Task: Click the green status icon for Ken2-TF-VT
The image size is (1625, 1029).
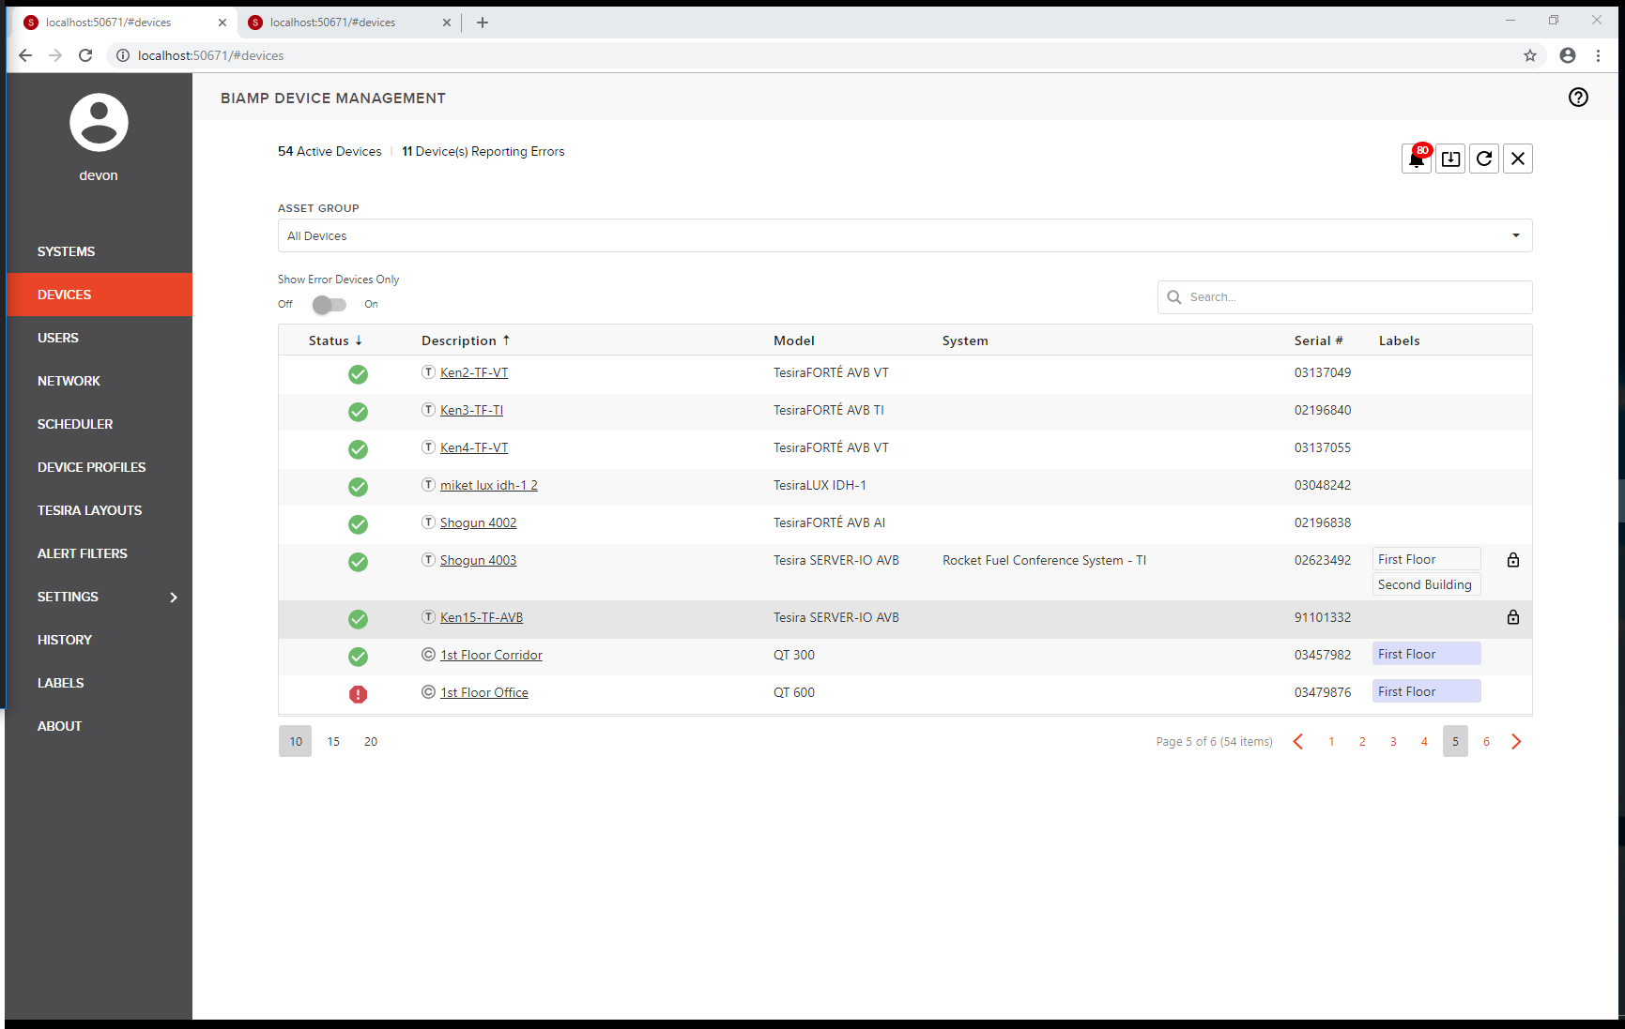Action: 358,374
